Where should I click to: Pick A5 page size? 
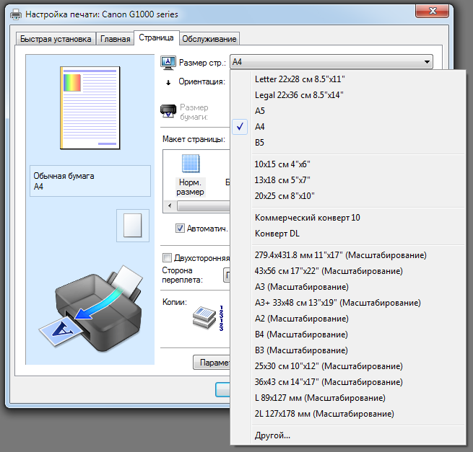click(348, 111)
